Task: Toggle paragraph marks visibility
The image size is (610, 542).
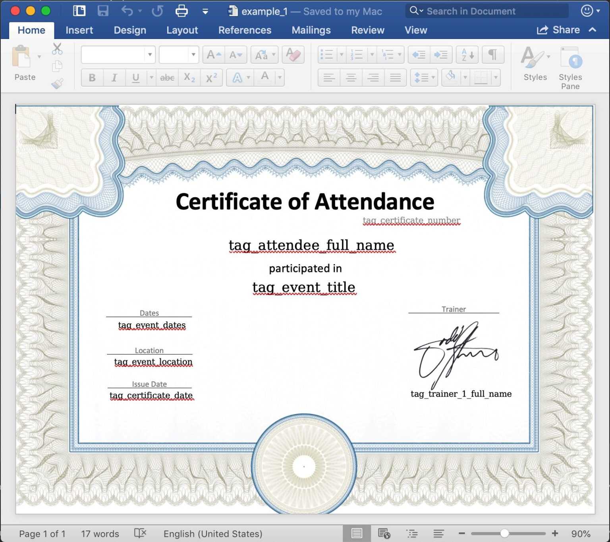Action: click(x=492, y=54)
